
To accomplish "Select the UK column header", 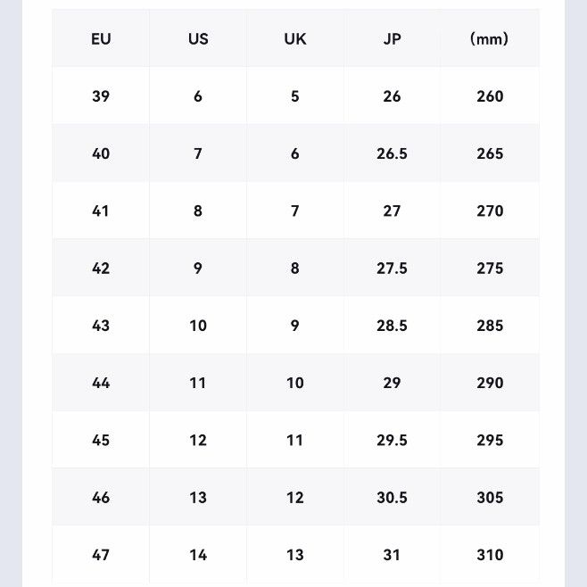I will click(x=295, y=39).
